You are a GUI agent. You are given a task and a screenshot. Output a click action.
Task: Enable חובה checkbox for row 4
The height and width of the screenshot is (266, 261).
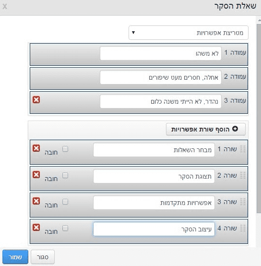tap(65, 228)
